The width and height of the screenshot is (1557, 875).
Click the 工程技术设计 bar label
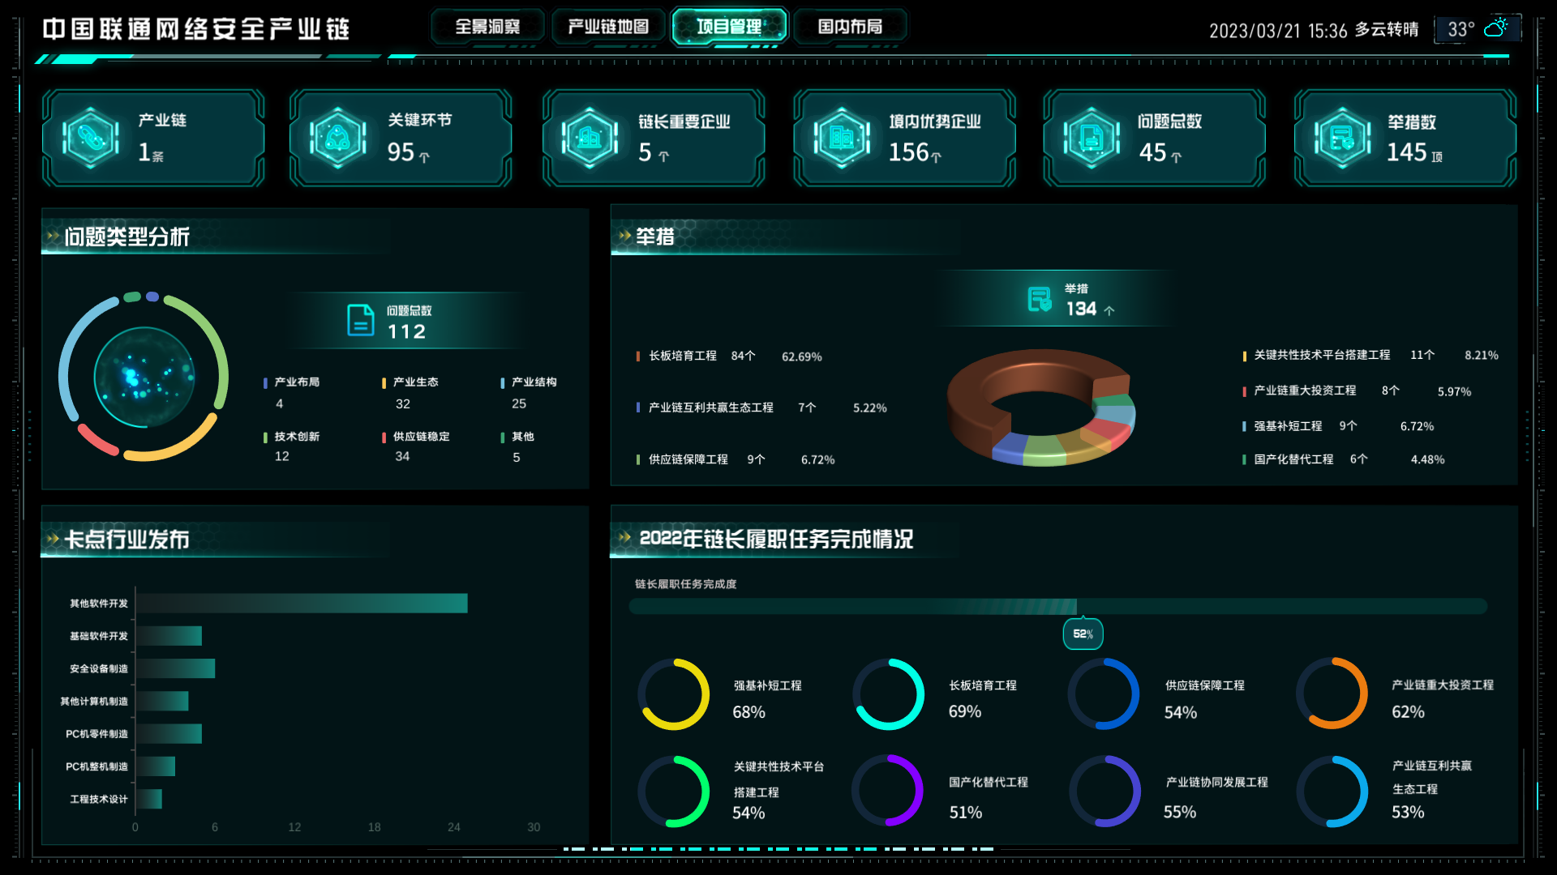pos(99,800)
